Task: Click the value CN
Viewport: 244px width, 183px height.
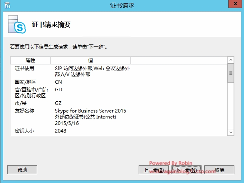Action: (x=58, y=82)
